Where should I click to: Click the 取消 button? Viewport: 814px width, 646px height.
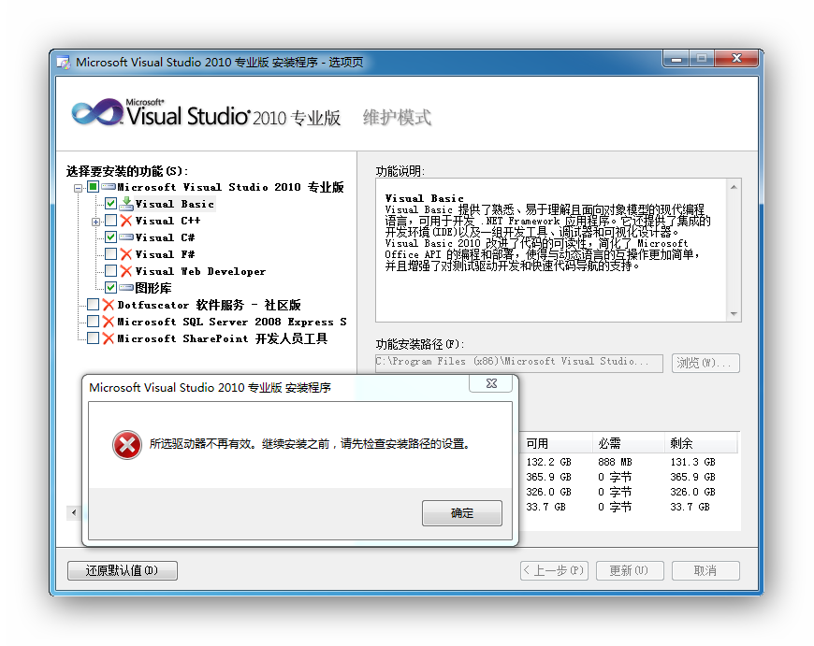tap(705, 571)
